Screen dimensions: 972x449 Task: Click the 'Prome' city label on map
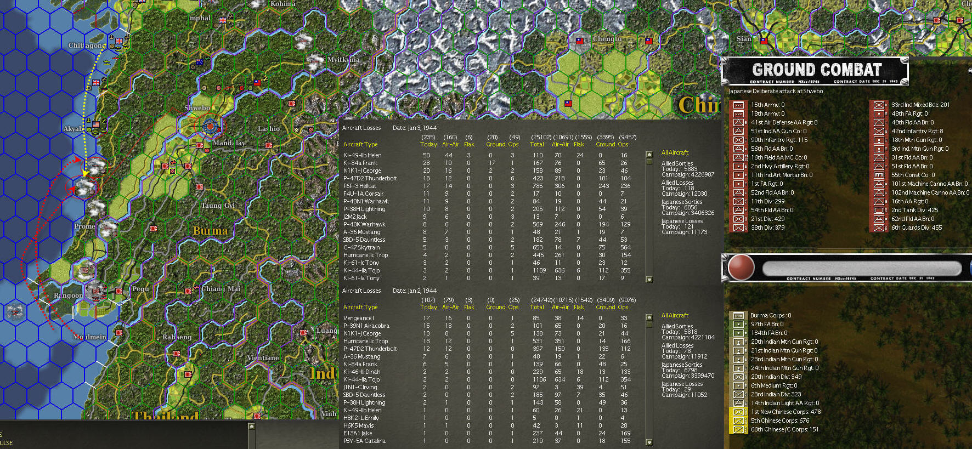[84, 226]
